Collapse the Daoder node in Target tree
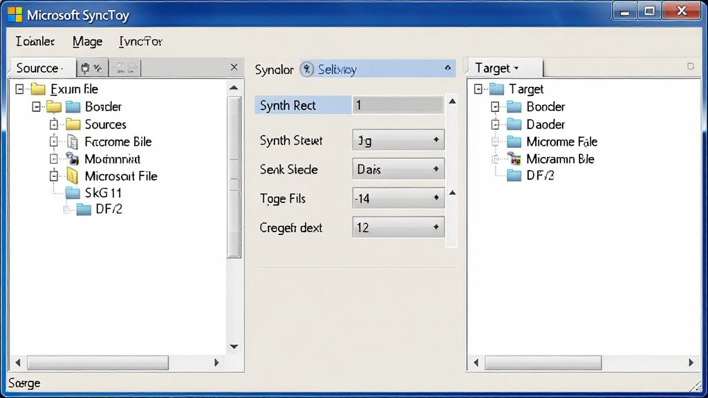Image resolution: width=708 pixels, height=398 pixels. pyautogui.click(x=495, y=124)
